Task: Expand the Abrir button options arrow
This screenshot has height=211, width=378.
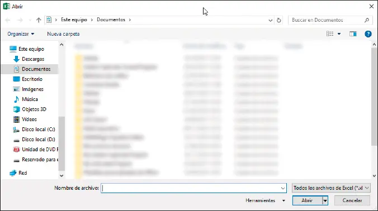Action: [325, 200]
